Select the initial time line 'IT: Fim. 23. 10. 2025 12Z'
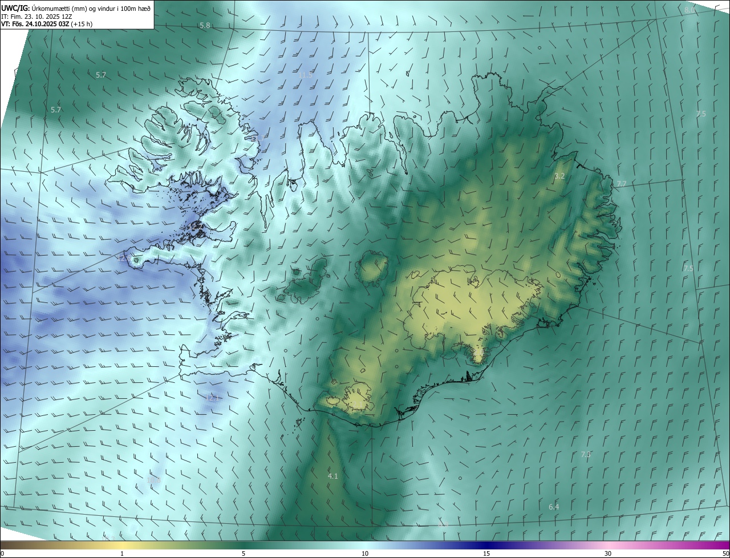This screenshot has width=730, height=558. [x=36, y=17]
